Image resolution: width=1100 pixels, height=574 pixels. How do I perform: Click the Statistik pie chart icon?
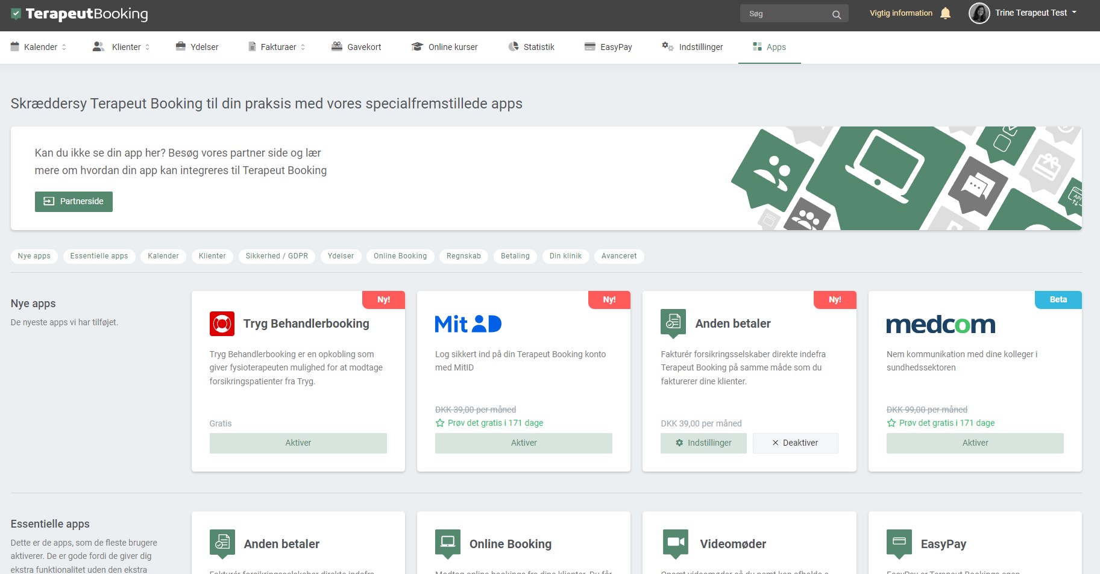coord(514,46)
